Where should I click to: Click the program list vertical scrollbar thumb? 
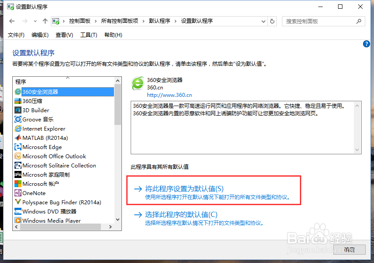click(118, 104)
